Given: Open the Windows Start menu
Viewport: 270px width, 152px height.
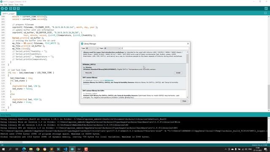Looking at the screenshot, I should point(3,149).
